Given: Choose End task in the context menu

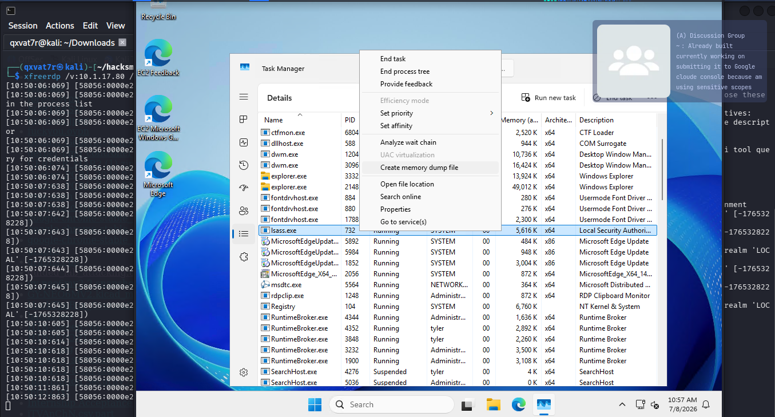Looking at the screenshot, I should point(431,59).
